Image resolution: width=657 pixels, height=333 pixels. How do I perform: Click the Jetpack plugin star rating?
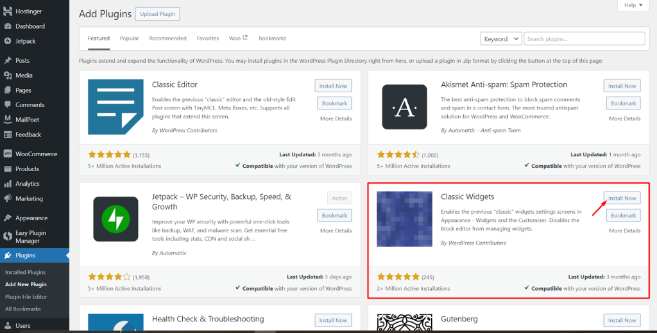pos(109,277)
